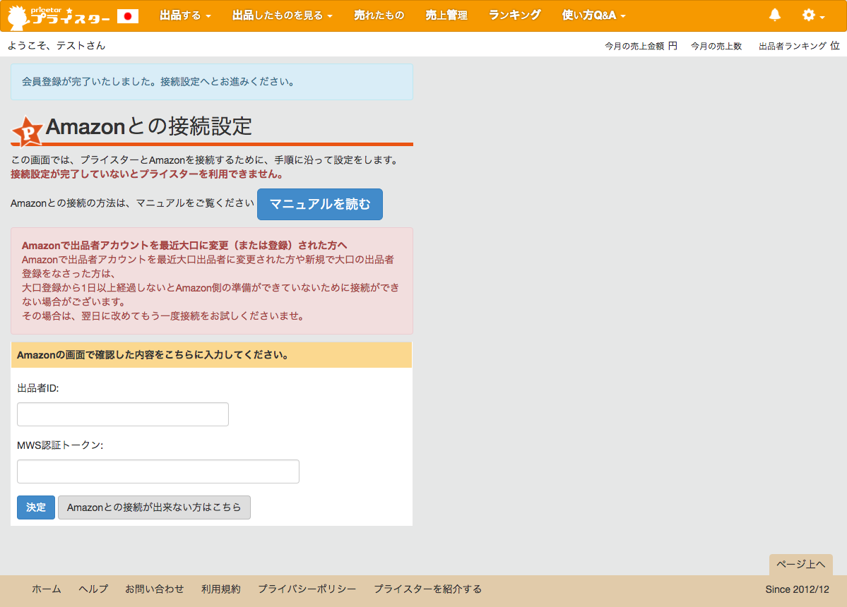Open the ランキング page
This screenshot has width=847, height=607.
coord(514,15)
